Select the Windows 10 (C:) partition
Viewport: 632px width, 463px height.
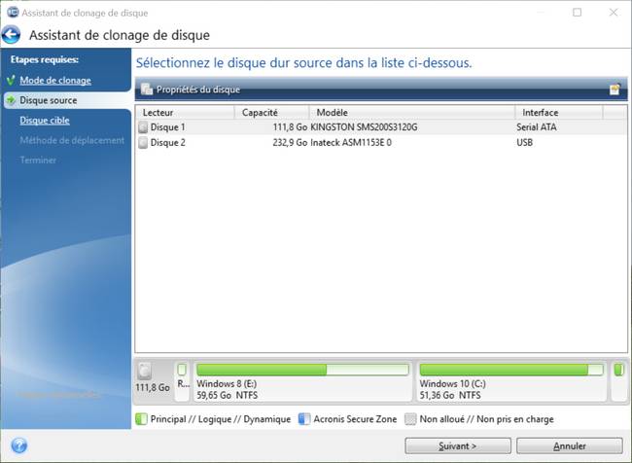(511, 381)
